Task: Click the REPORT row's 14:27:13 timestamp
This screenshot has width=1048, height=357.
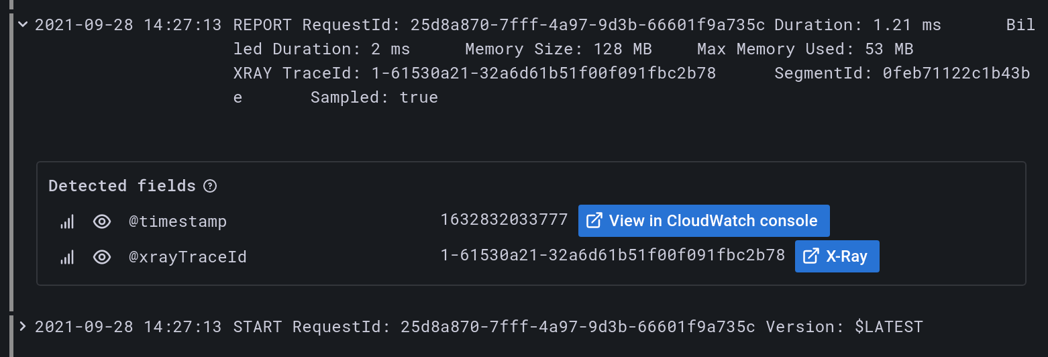Action: pyautogui.click(x=127, y=25)
